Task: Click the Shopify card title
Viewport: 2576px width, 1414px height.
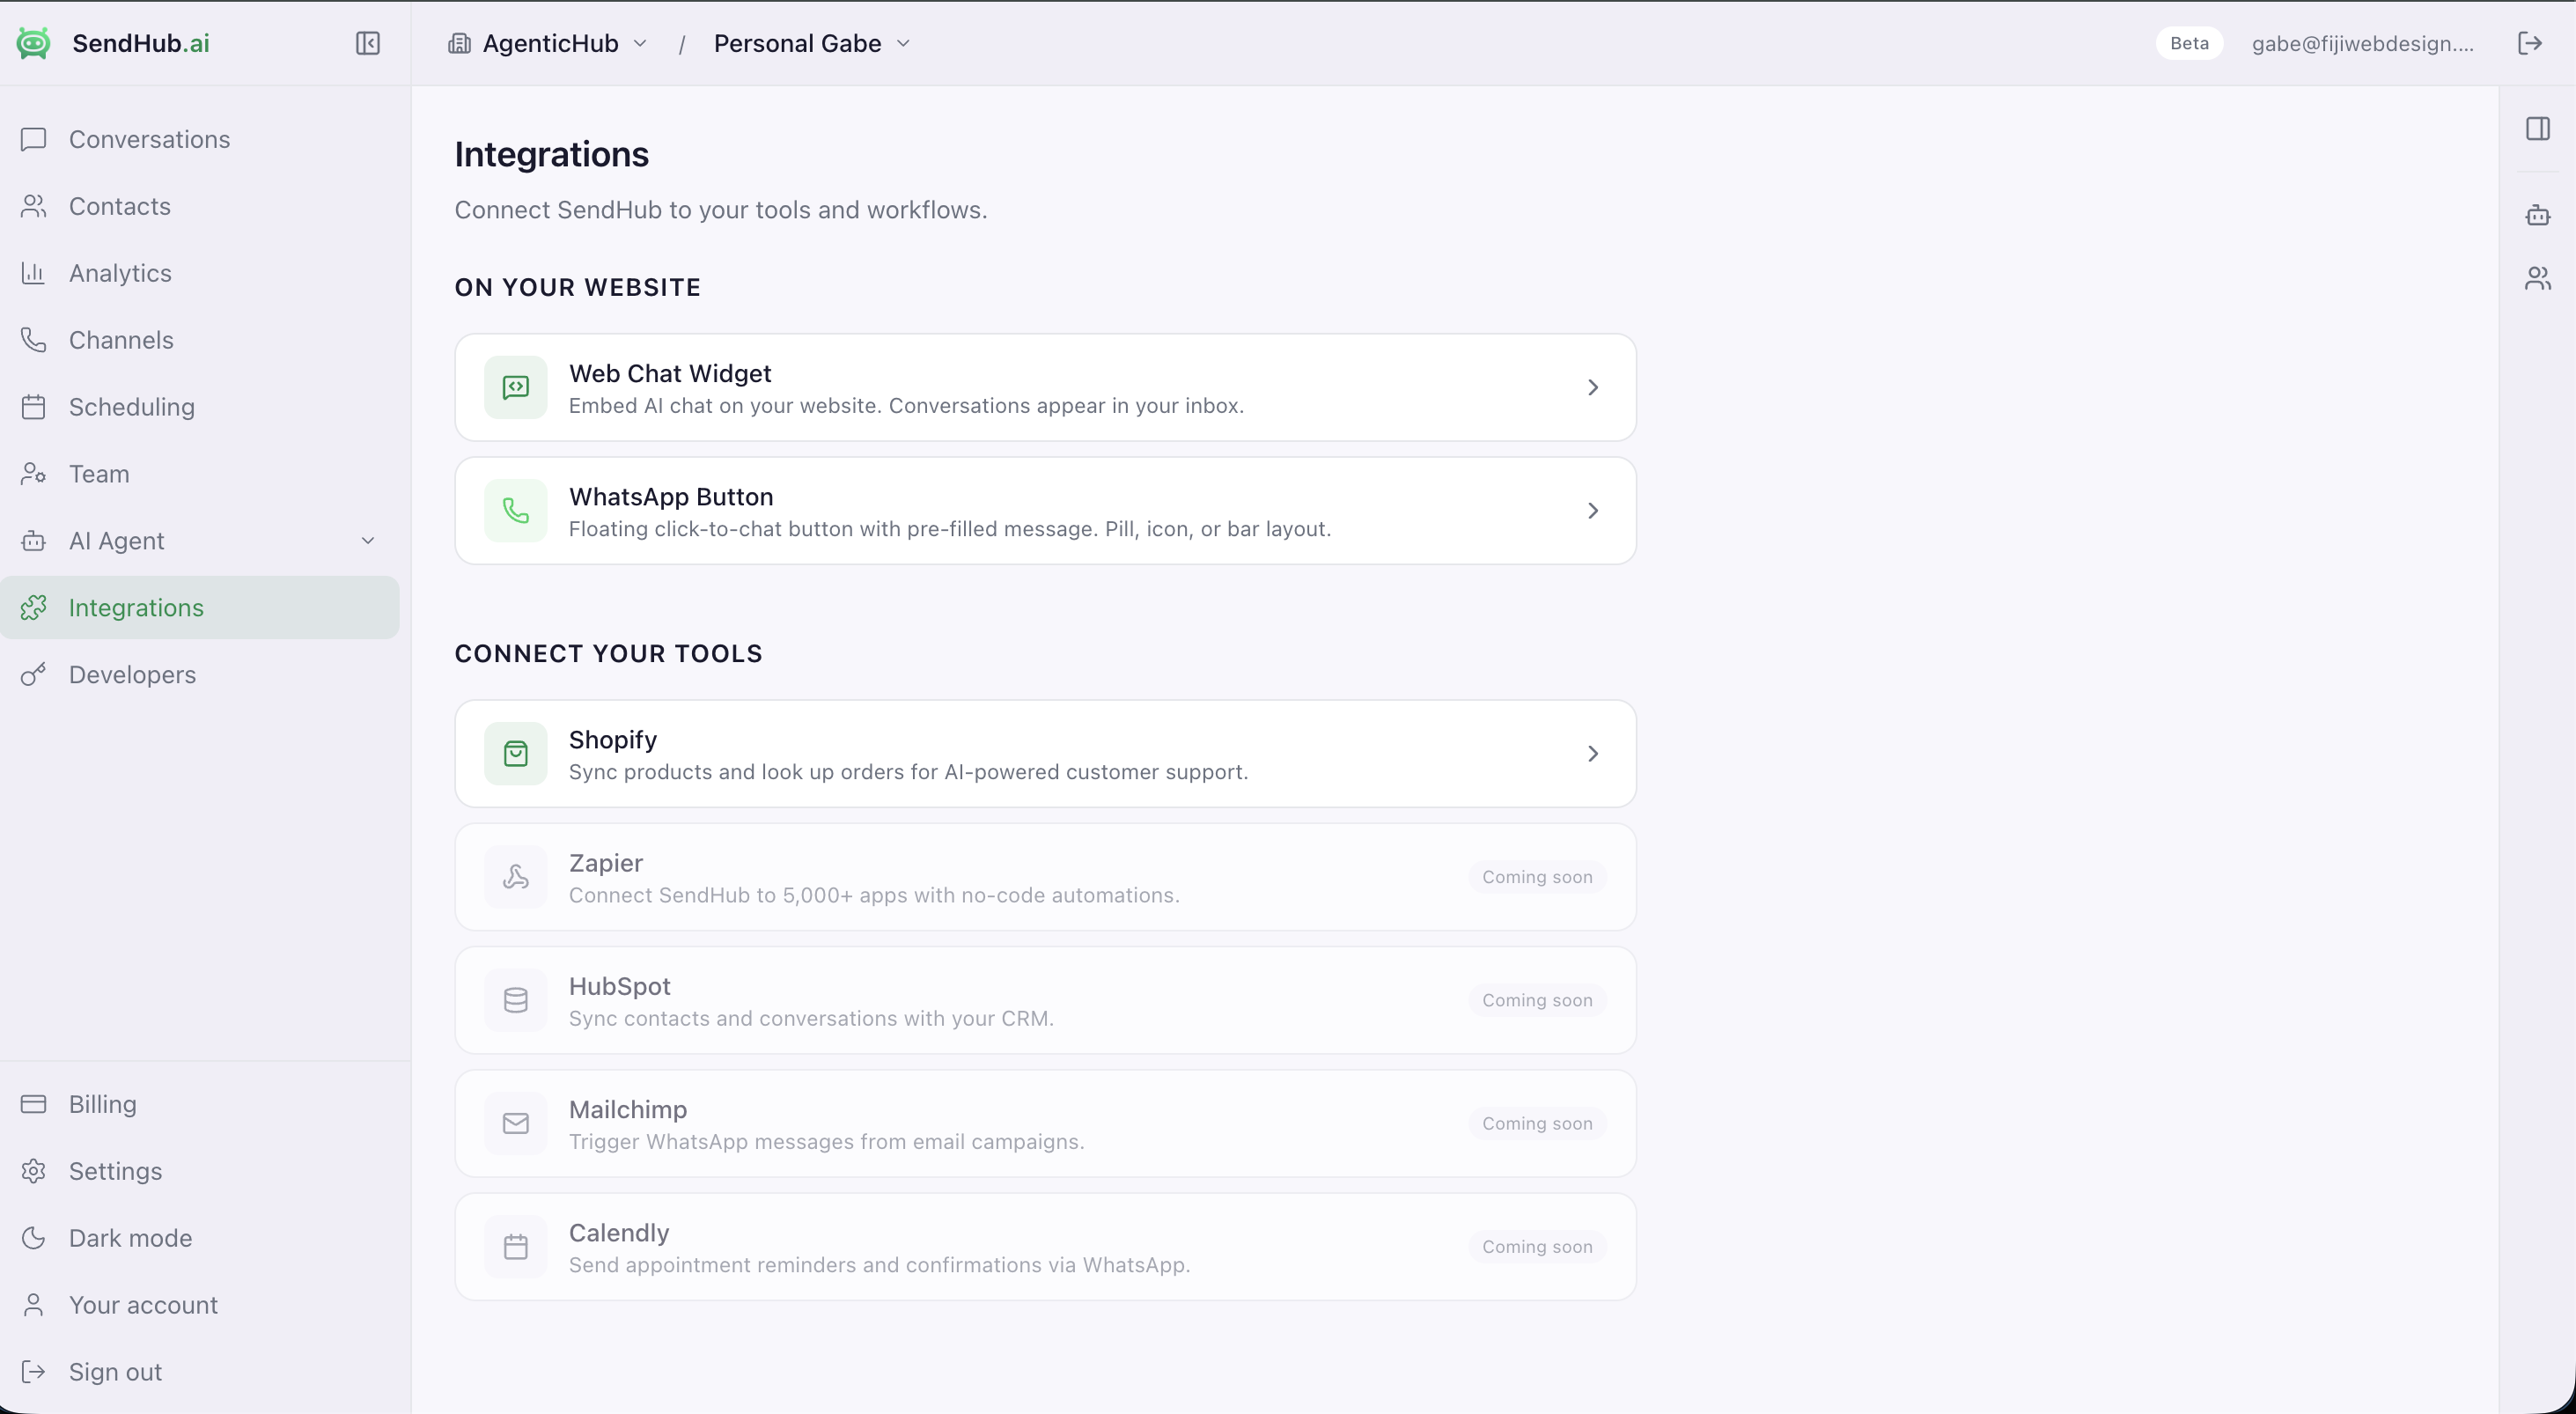Action: [613, 740]
